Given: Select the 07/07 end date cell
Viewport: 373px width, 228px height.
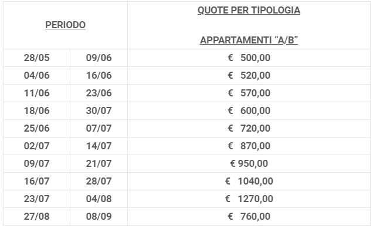Looking at the screenshot, I should coord(99,129).
